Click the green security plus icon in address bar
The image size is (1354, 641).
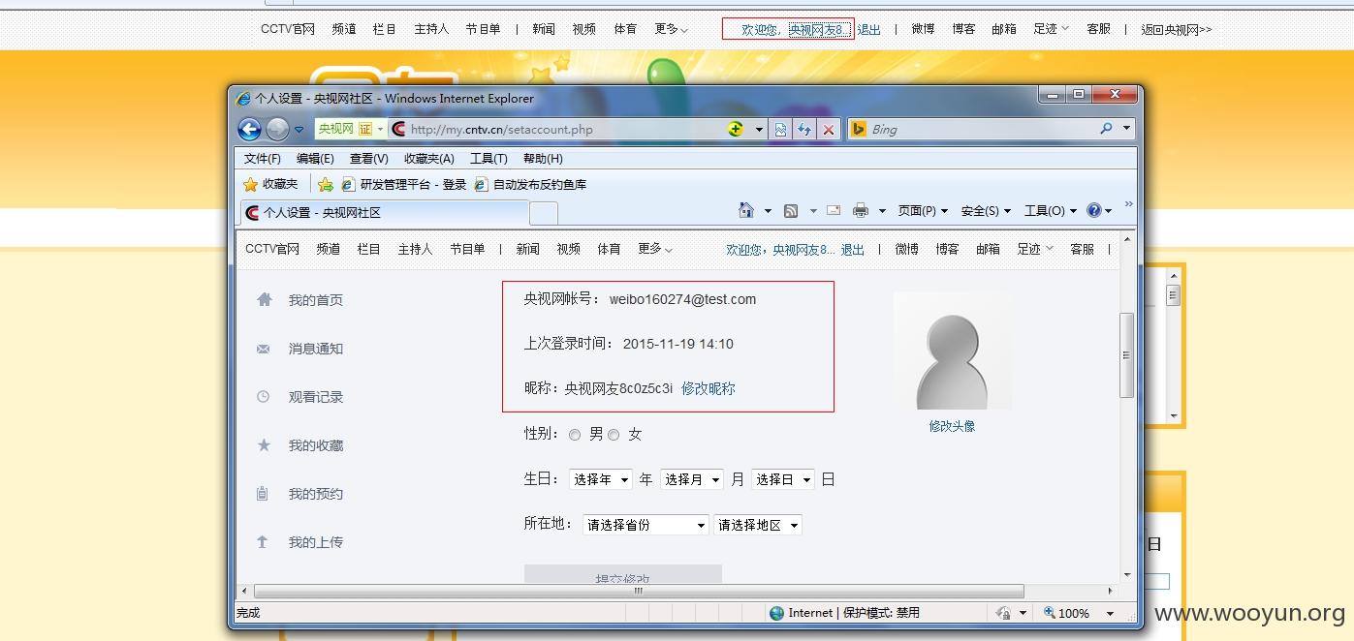pos(737,129)
